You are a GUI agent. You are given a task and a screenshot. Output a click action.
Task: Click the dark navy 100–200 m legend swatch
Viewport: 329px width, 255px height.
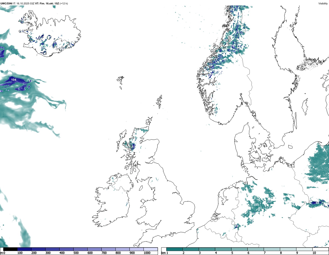24,249
